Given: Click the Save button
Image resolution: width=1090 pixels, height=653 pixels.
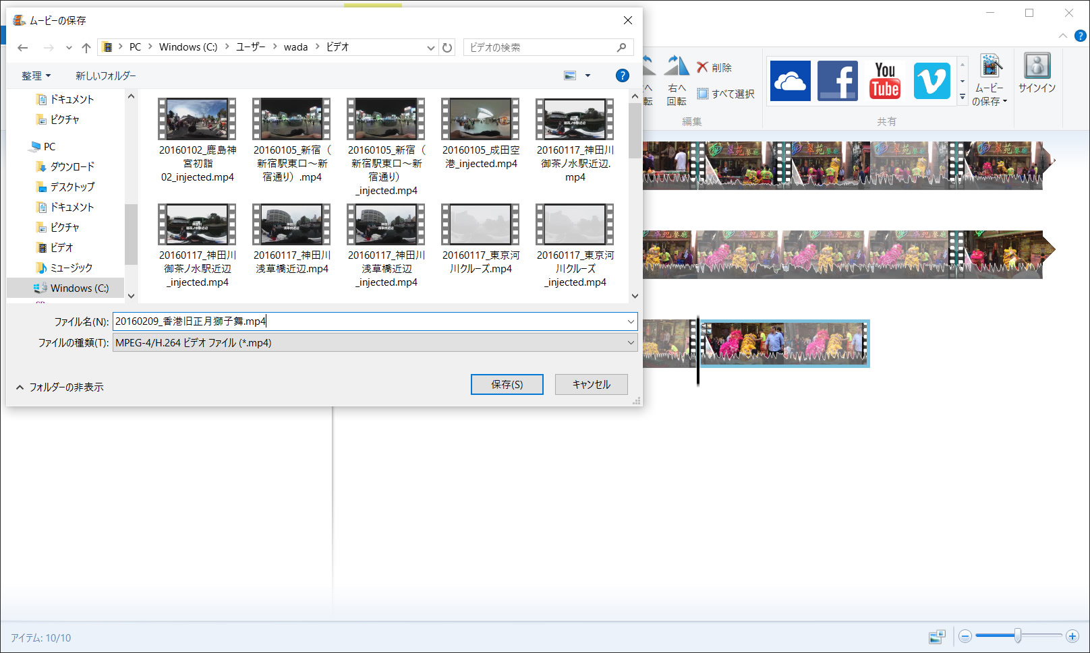Looking at the screenshot, I should point(507,384).
